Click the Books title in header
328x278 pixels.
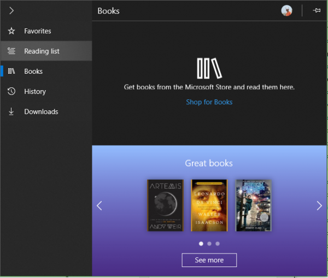[x=108, y=11]
